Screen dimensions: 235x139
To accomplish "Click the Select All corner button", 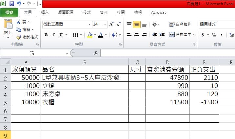I will [6, 62].
